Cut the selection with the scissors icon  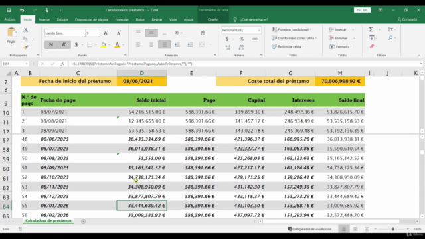[x=25, y=30]
